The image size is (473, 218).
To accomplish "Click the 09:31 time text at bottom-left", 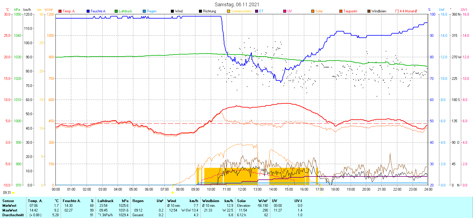I will (7, 193).
